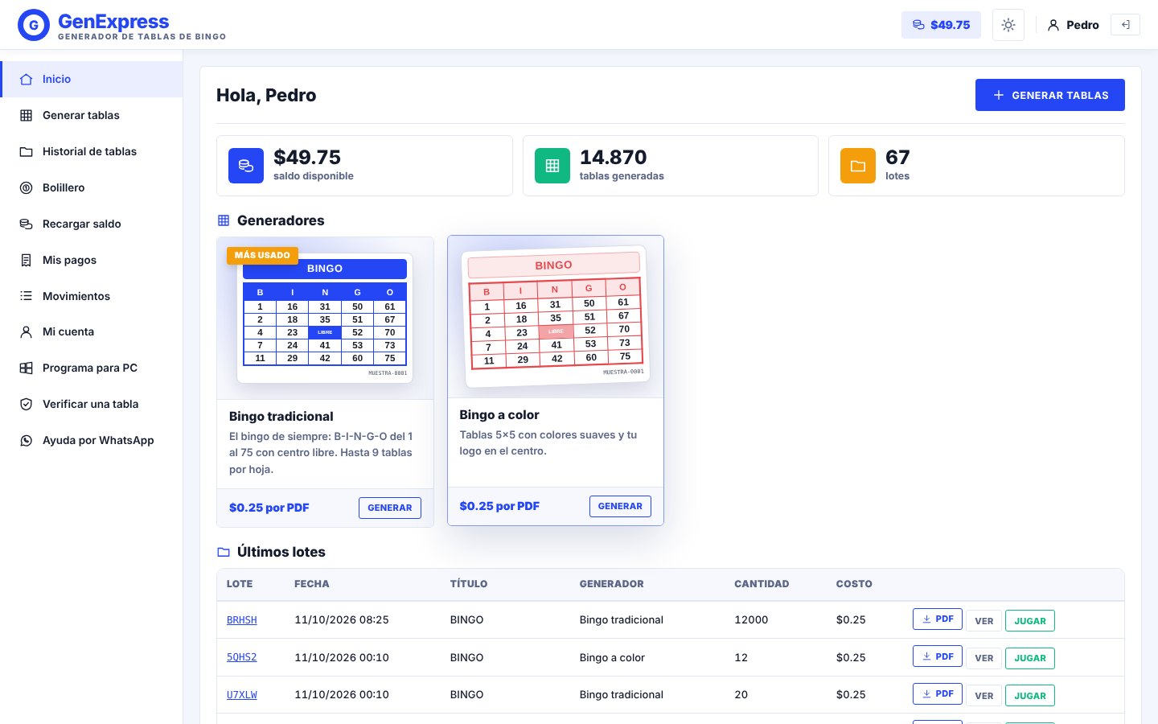Open lote link 5QHS2

(x=242, y=657)
